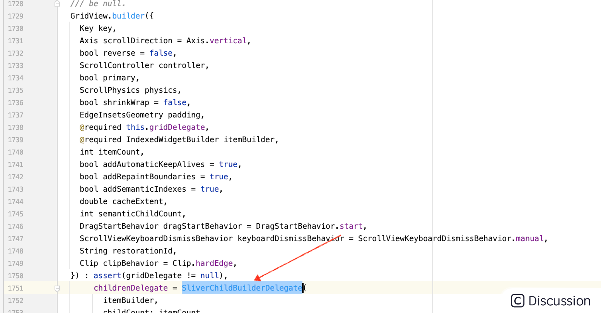This screenshot has width=601, height=313.
Task: Click the highlighted SliverChildBuilderDelegate identifier
Action: click(x=242, y=288)
